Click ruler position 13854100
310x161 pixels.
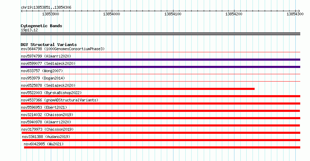173,14
